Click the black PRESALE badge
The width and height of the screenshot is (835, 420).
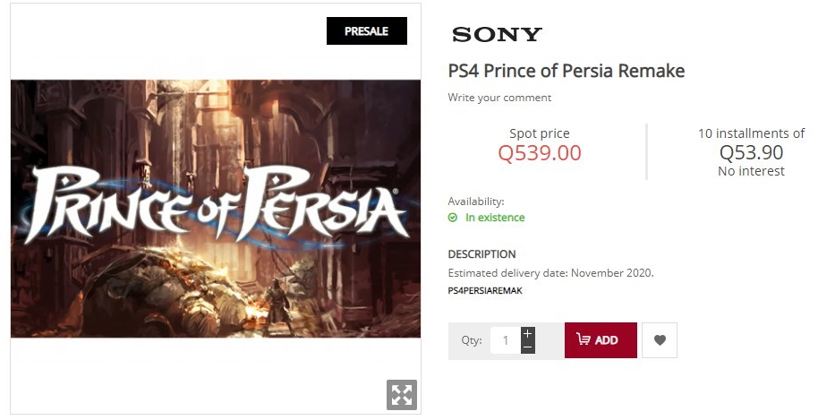366,31
